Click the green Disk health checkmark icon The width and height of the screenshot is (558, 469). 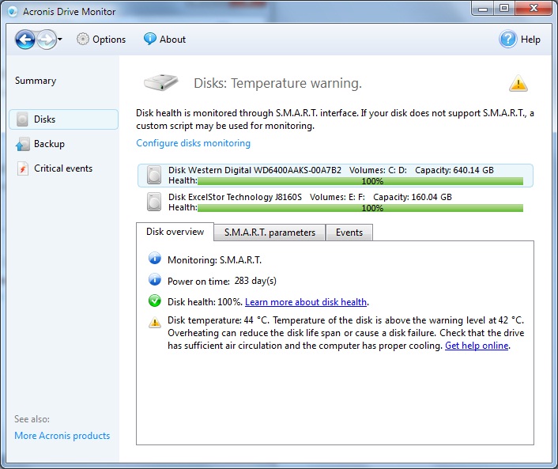[x=154, y=301]
